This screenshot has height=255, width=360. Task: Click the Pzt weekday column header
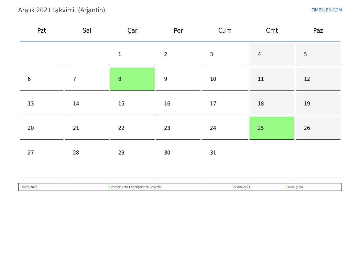pos(42,31)
